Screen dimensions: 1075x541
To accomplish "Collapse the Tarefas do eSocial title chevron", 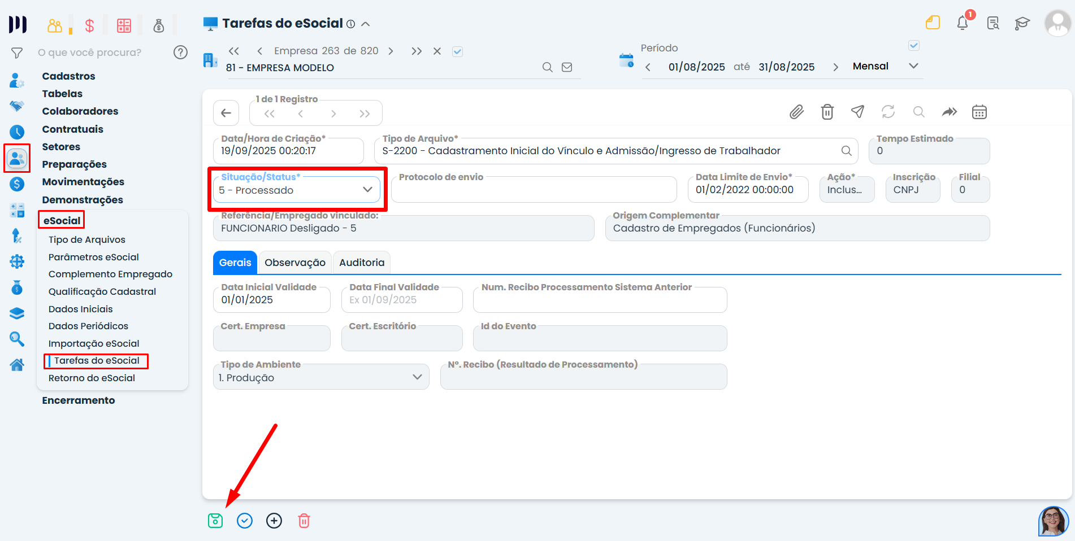I will [366, 24].
